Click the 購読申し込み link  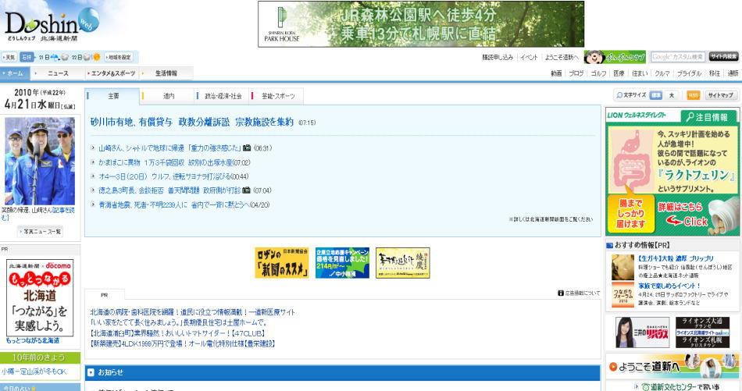click(x=498, y=57)
